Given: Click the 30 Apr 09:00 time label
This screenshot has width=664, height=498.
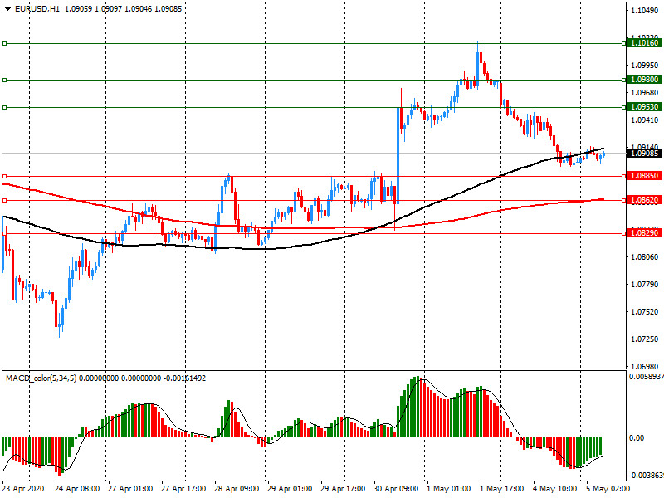Looking at the screenshot, I should 396,489.
